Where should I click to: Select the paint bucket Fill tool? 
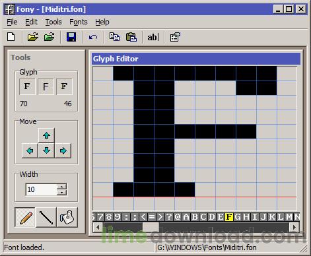click(67, 217)
